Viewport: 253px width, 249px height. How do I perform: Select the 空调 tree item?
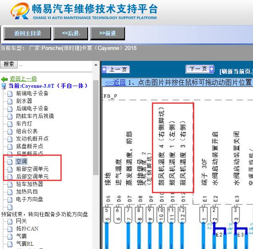coord(21,161)
